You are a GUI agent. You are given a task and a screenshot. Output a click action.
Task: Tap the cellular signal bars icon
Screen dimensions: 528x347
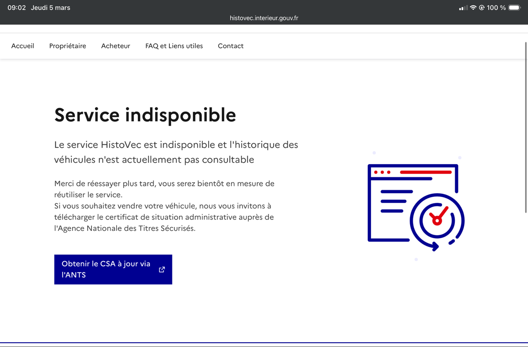(463, 8)
